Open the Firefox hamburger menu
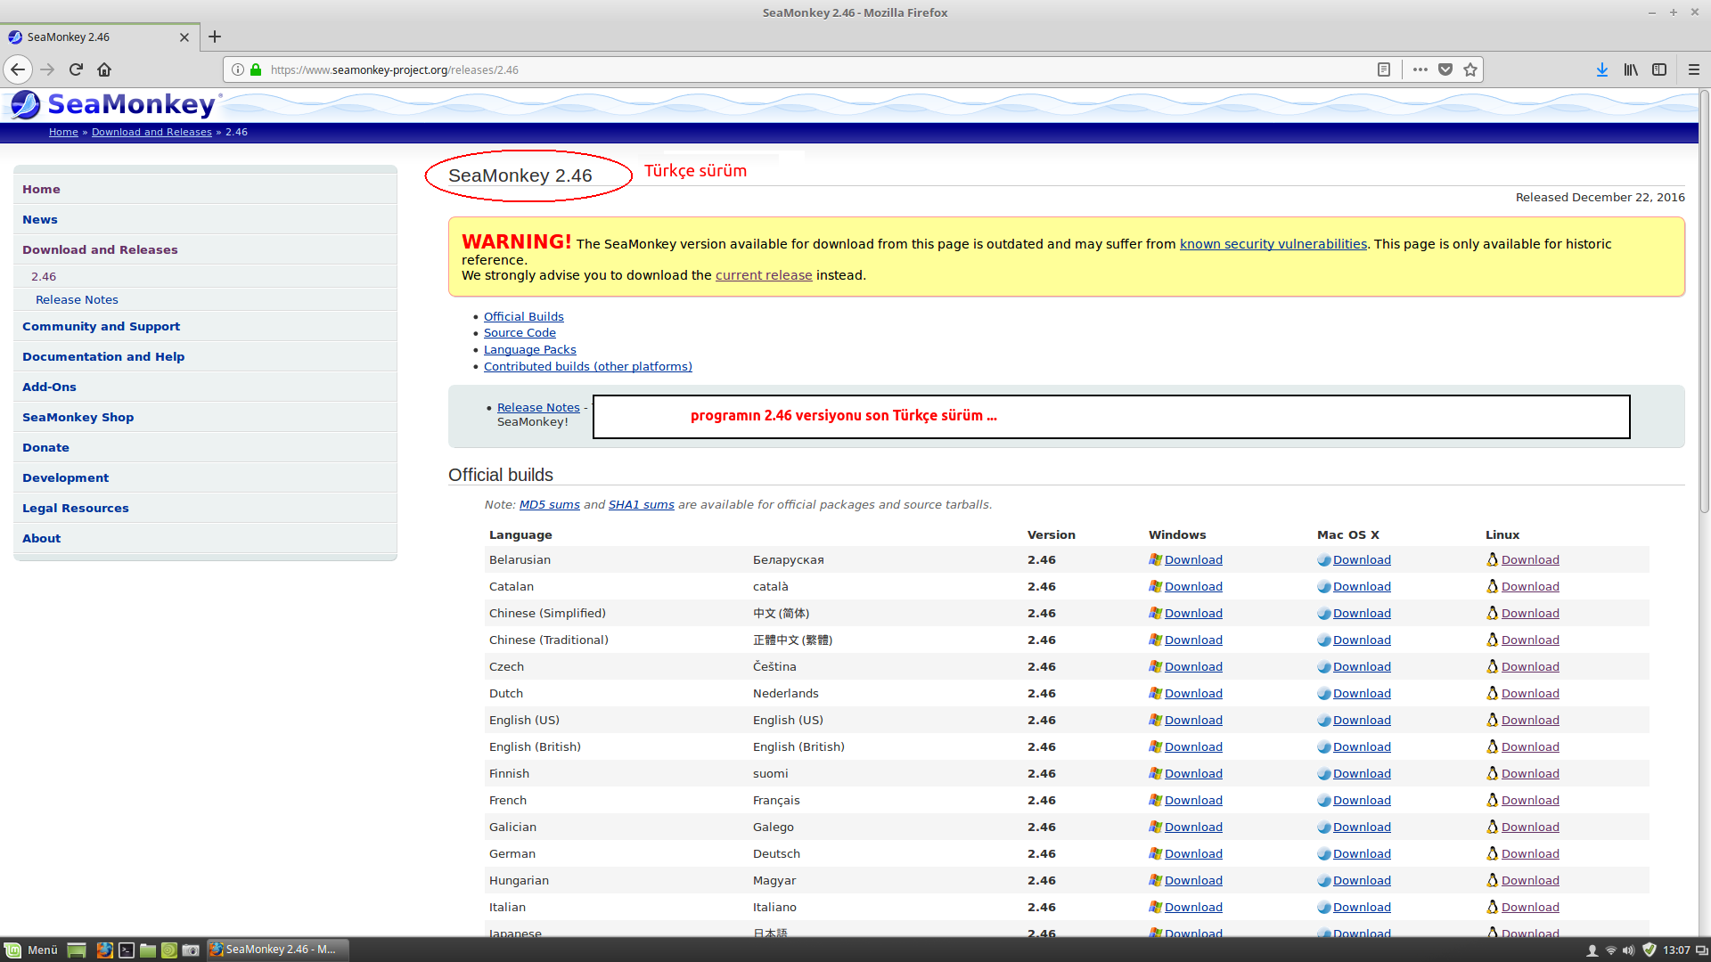 coord(1694,69)
